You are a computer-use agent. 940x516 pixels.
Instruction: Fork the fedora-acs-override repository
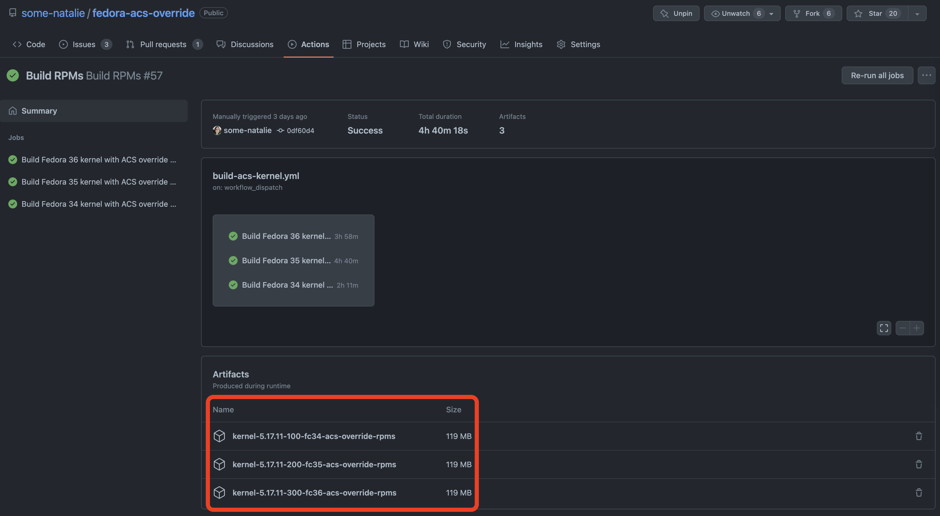tap(813, 14)
